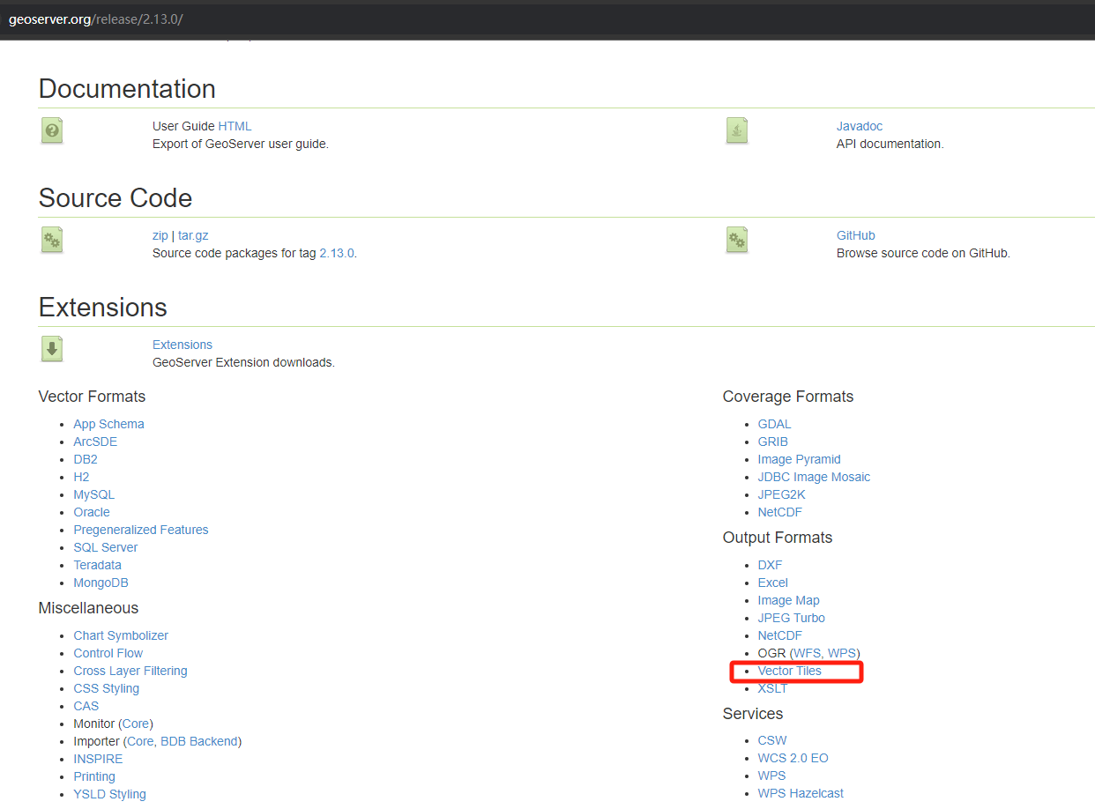Open the User Guide HTML link
This screenshot has width=1095, height=809.
point(235,126)
